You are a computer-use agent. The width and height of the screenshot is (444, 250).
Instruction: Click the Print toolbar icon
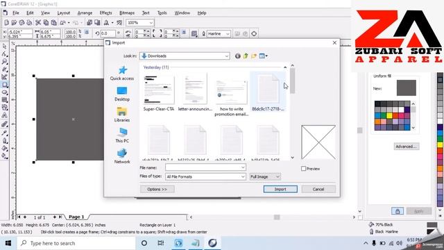tap(29, 23)
